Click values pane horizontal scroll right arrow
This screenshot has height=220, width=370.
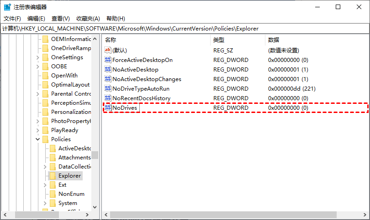[365, 215]
